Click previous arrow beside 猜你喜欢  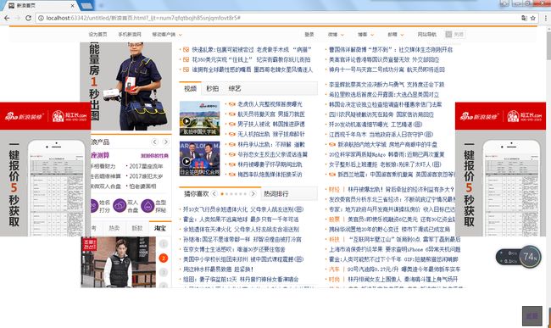click(214, 194)
